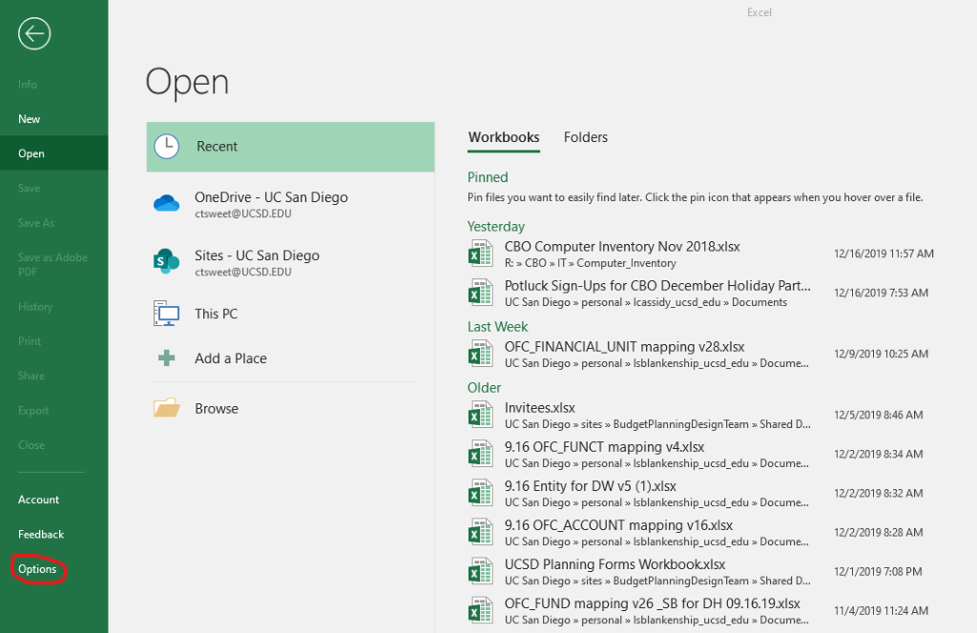Stay on the Workbooks tab

point(504,137)
